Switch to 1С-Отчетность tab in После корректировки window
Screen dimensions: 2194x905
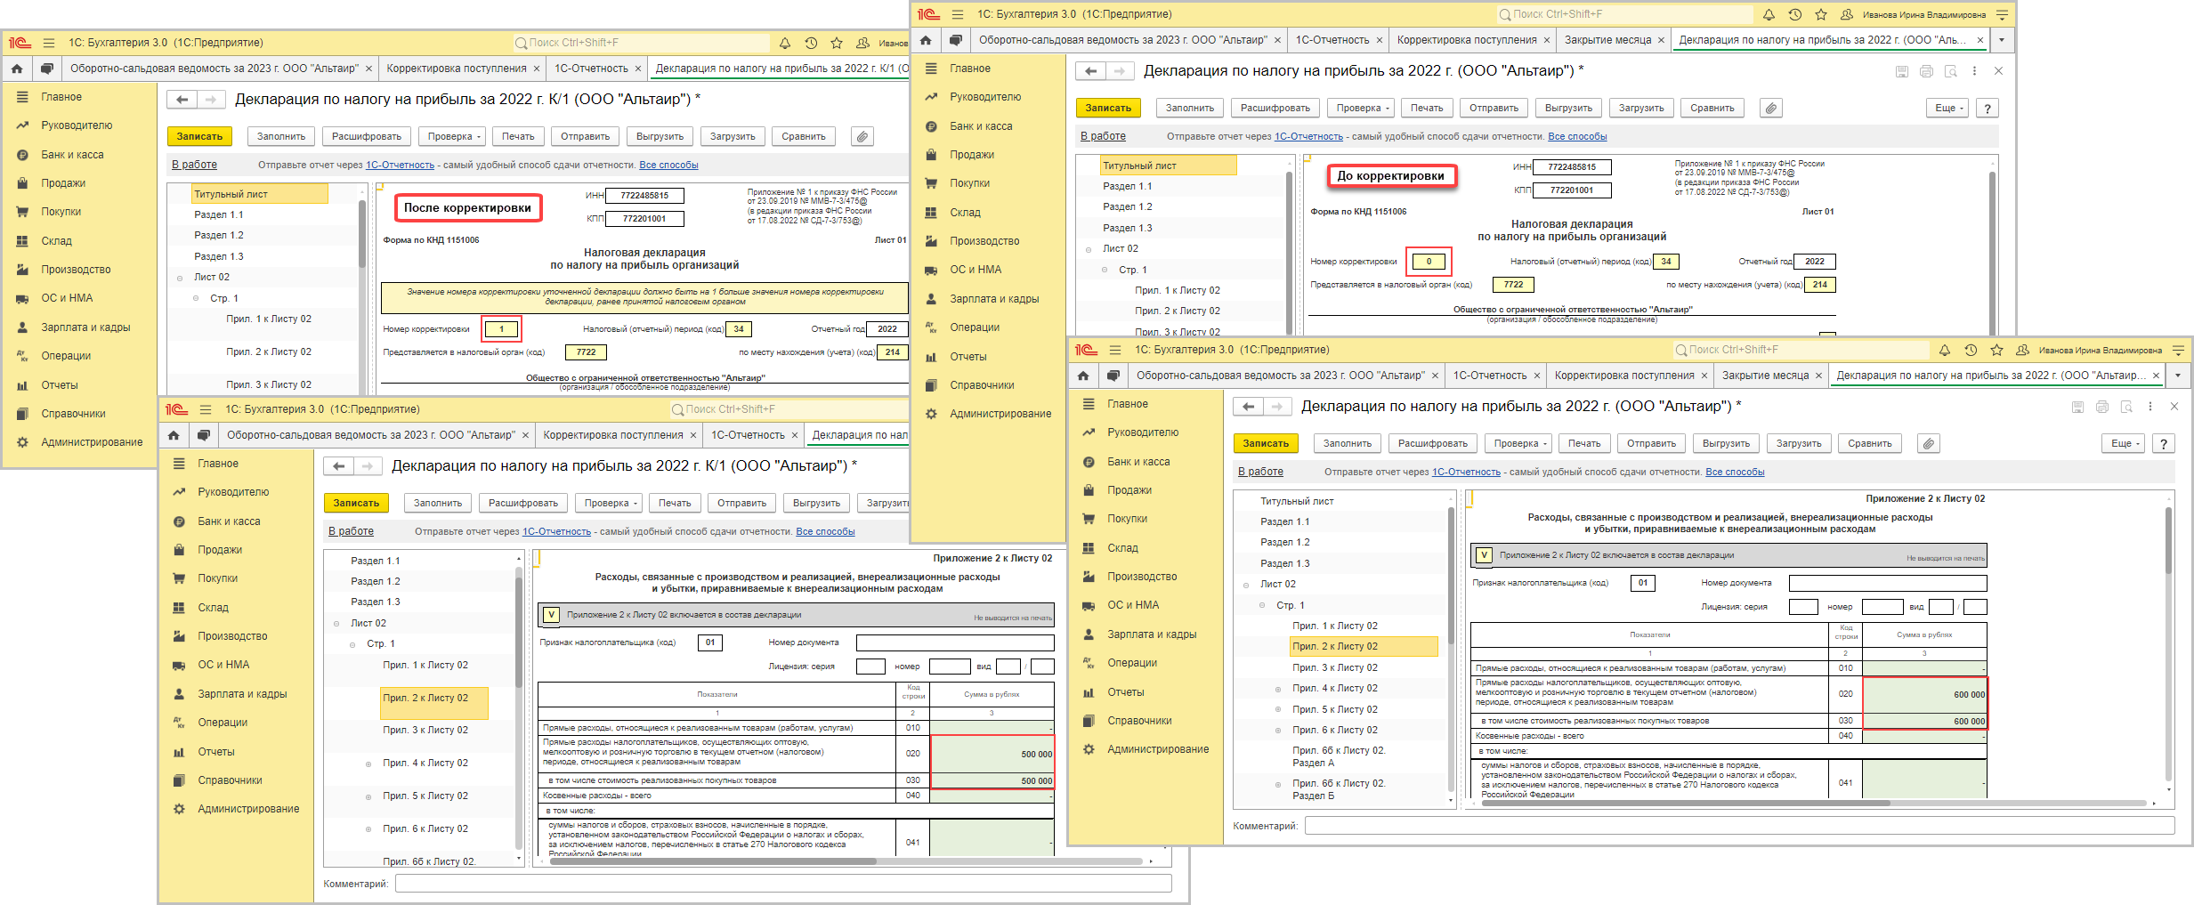(592, 69)
